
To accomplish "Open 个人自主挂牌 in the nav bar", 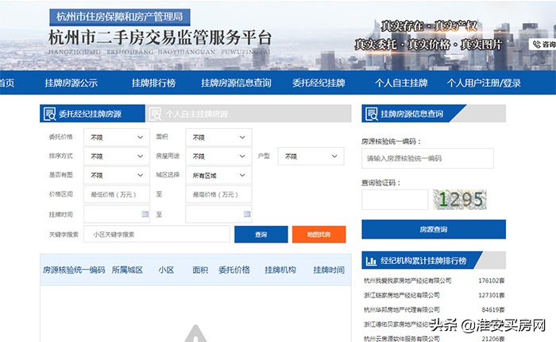I will 401,83.
